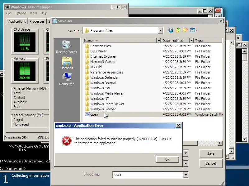Click Cancel in the Save As dialog
This screenshot has height=186, width=249.
point(211,163)
